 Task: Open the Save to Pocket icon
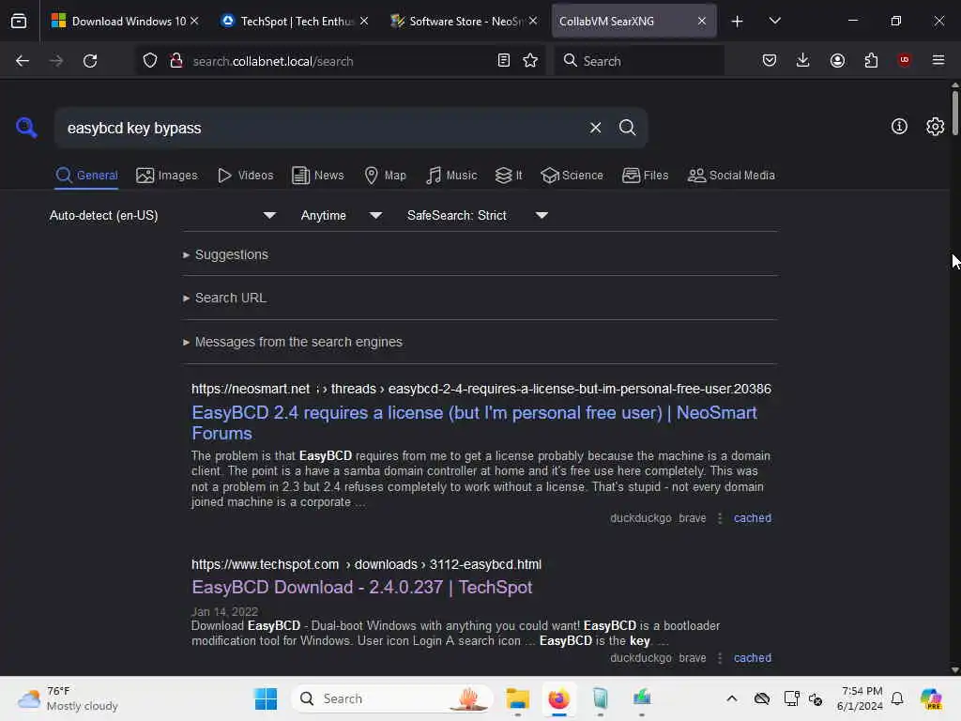click(x=770, y=60)
